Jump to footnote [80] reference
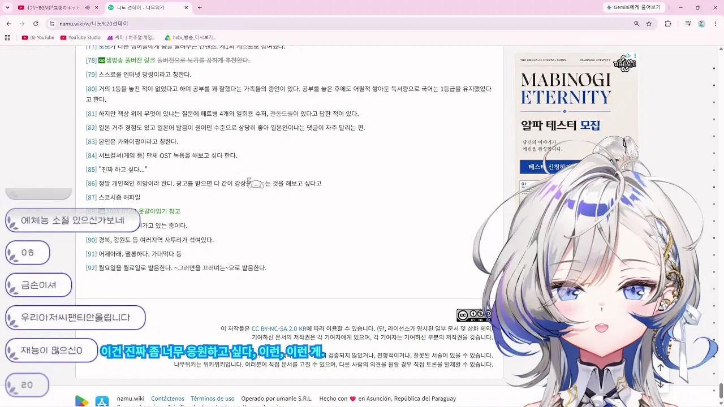The height and width of the screenshot is (407, 724). point(91,89)
